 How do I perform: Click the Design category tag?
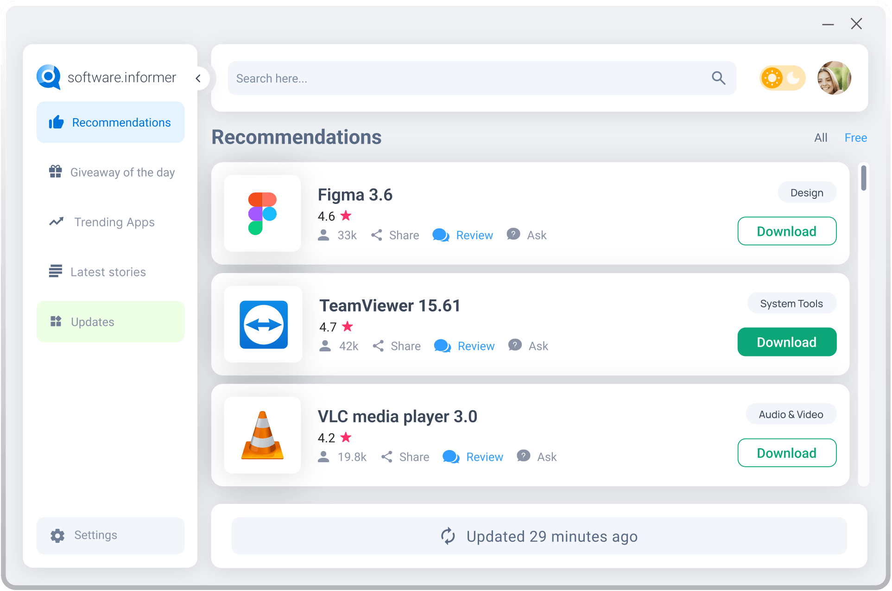pyautogui.click(x=807, y=193)
